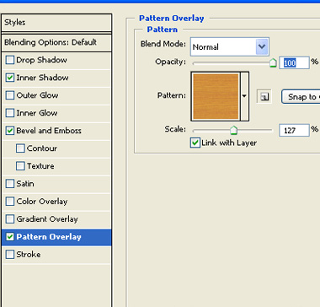Viewport: 320px width, 307px height.
Task: Open the Satin label settings
Action: 25,184
